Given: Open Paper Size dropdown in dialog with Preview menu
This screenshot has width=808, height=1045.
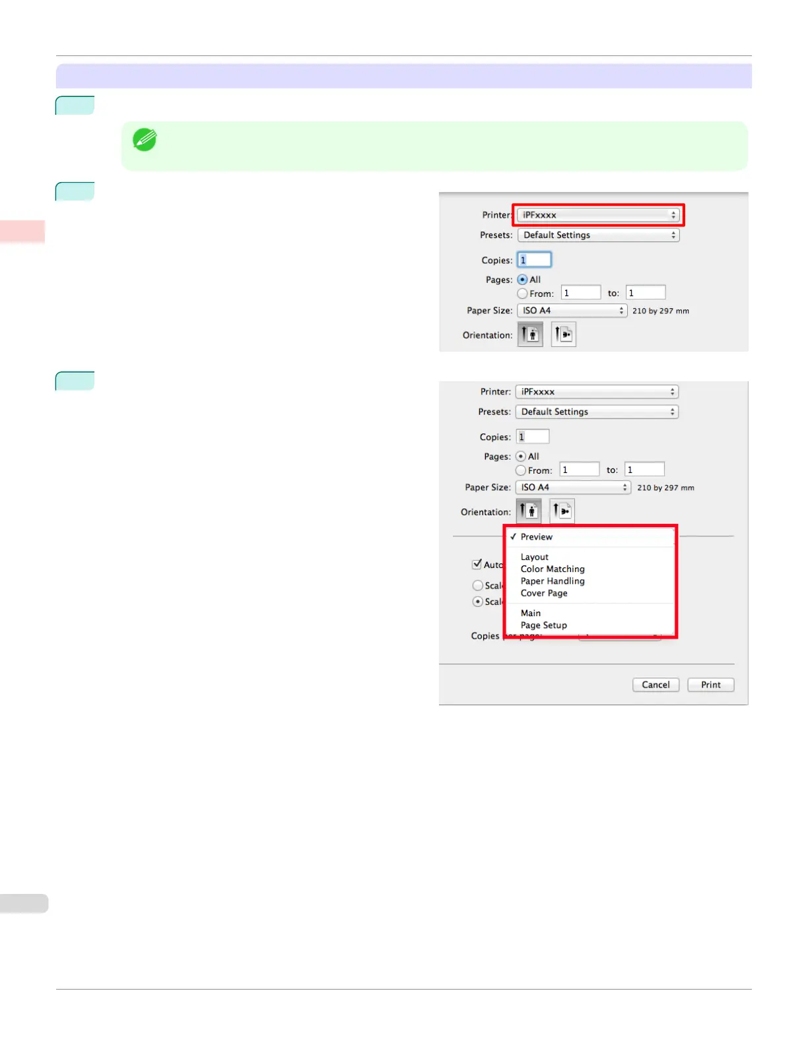Looking at the screenshot, I should [573, 488].
